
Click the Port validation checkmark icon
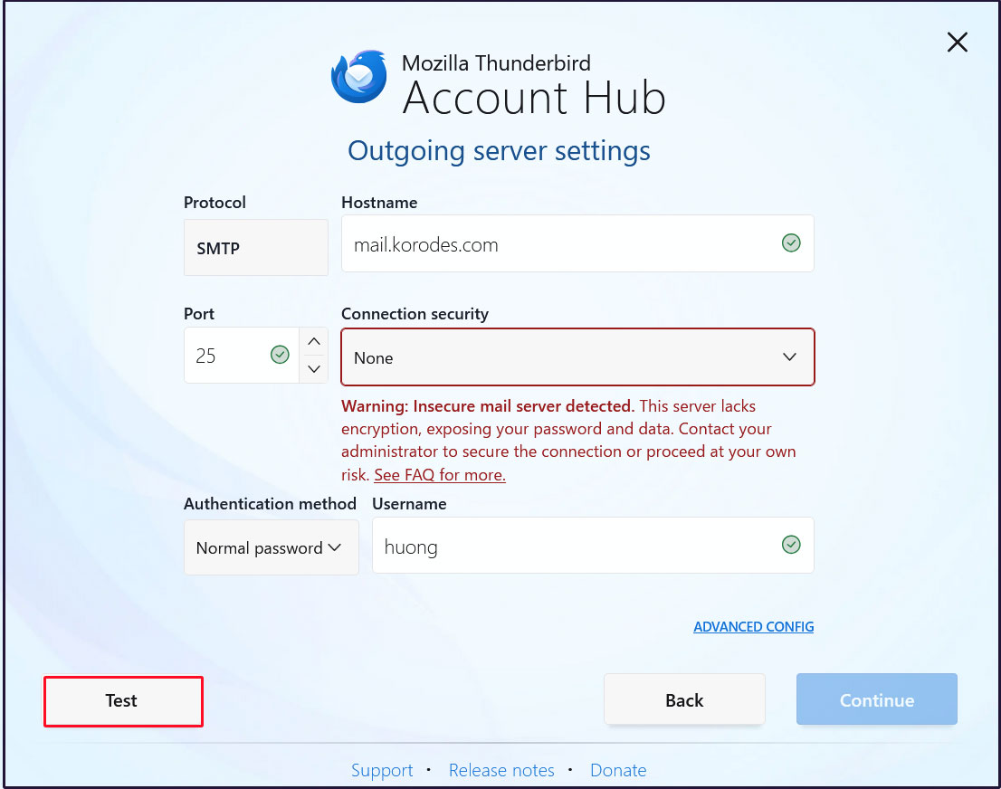point(280,355)
